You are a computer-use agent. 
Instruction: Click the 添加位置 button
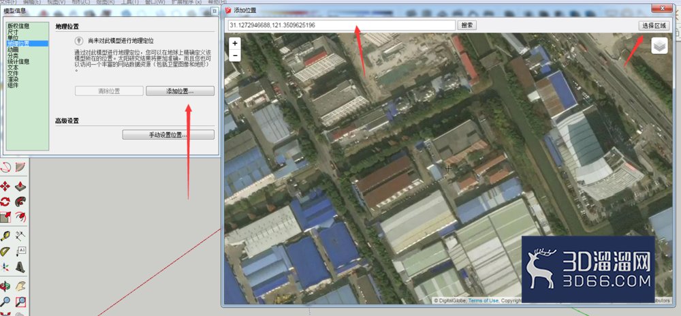[180, 91]
